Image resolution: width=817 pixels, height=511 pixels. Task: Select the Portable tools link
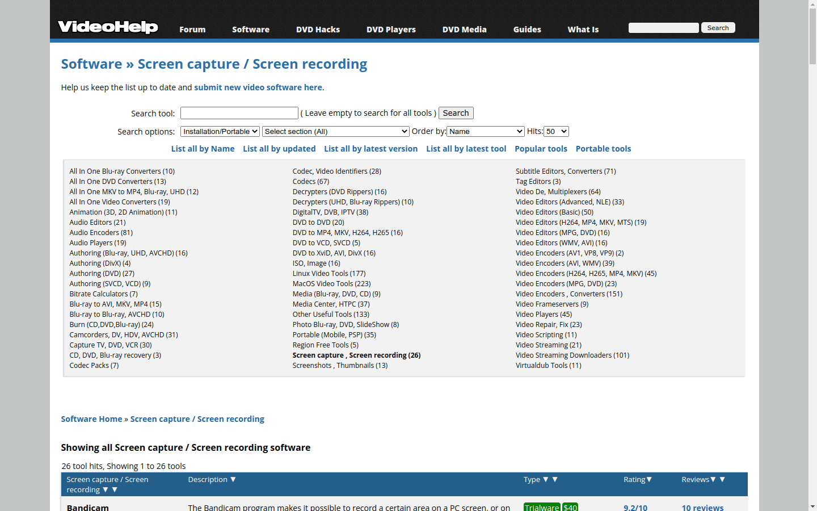pos(603,149)
